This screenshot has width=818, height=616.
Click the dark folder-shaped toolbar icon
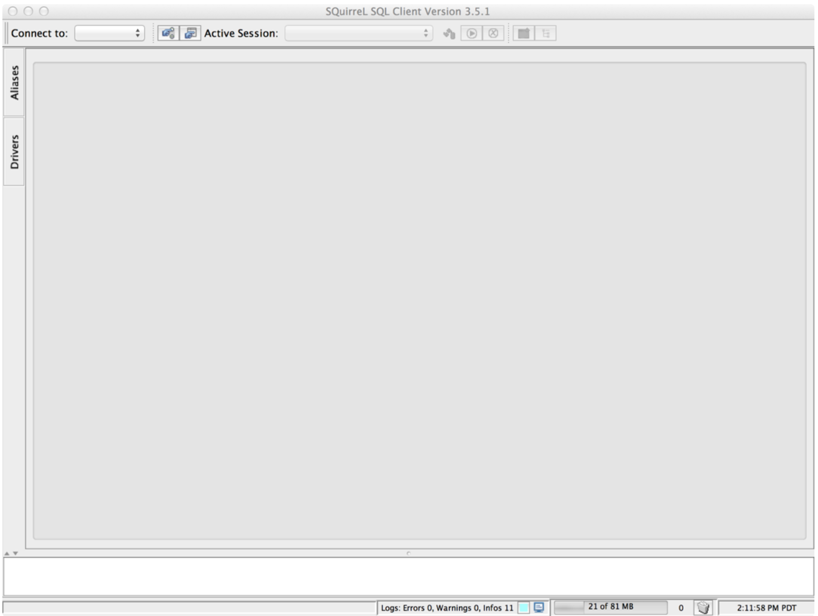(524, 33)
